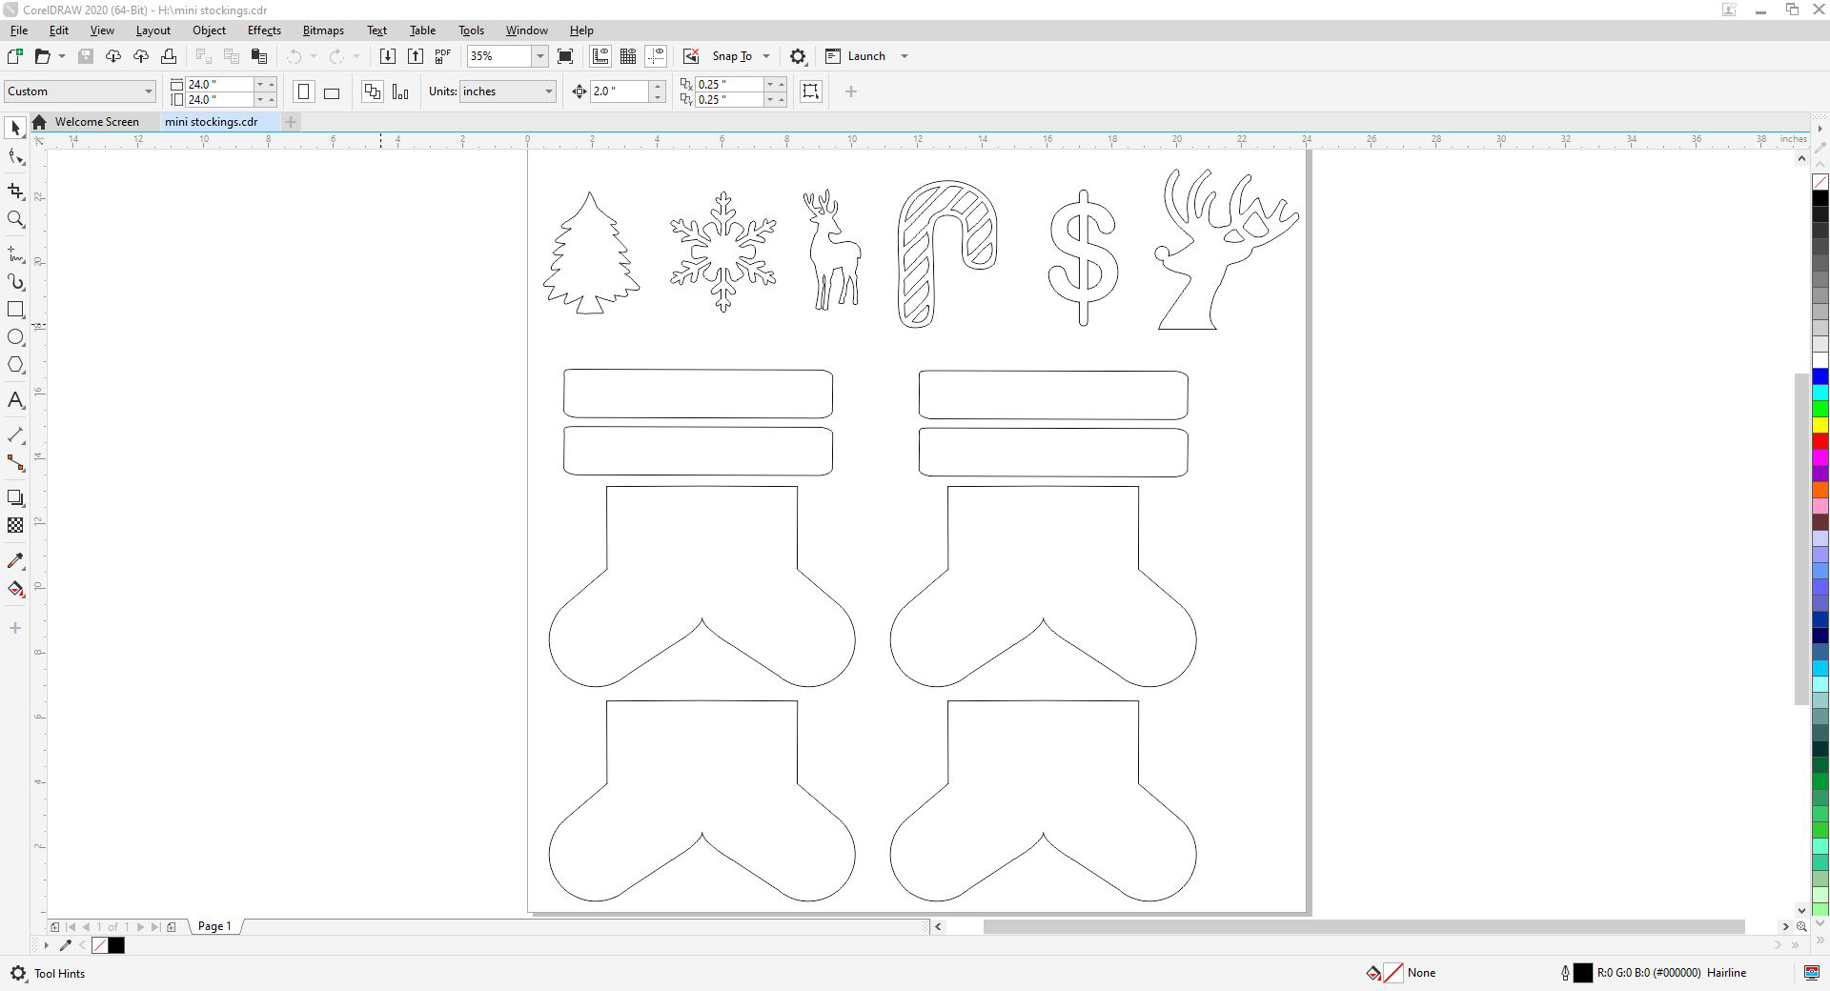This screenshot has height=991, width=1830.
Task: Open the Units inches dropdown
Action: click(549, 91)
